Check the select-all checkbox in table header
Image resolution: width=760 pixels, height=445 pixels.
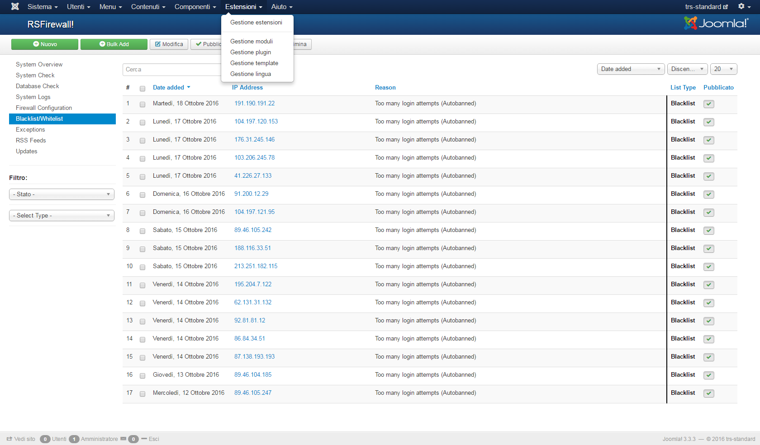pos(142,88)
